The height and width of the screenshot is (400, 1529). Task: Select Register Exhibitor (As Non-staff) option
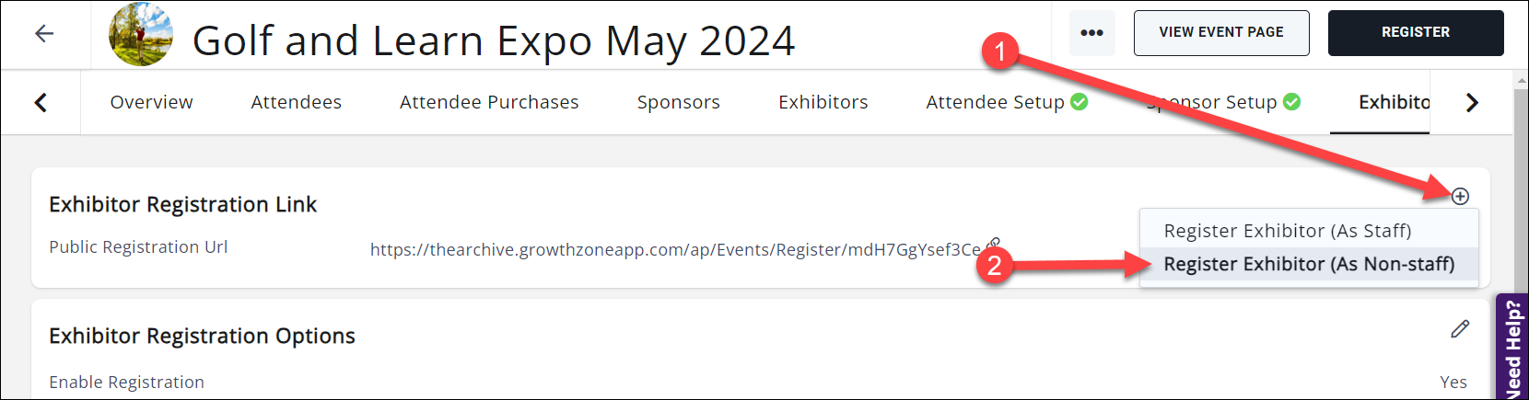(1308, 265)
